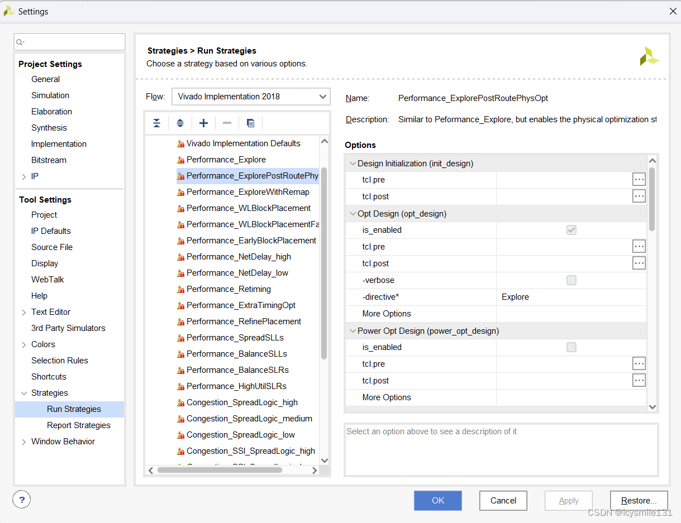Open Bitstream settings page
The image size is (681, 523).
coord(49,160)
